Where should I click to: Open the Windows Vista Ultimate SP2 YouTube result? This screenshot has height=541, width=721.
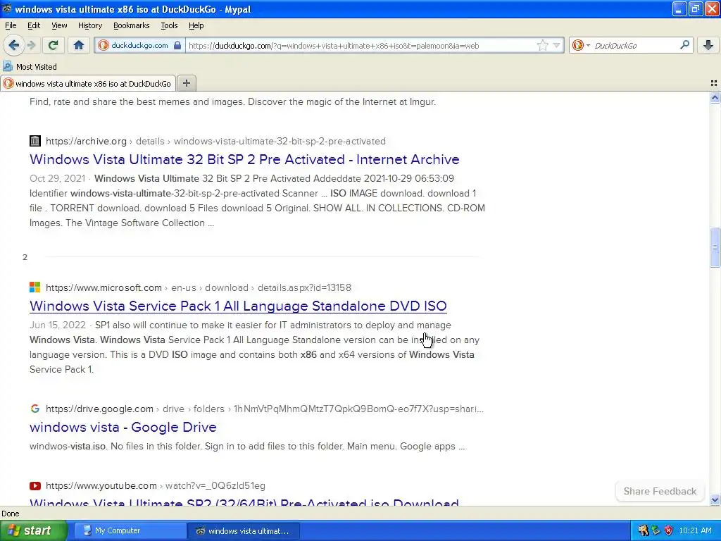click(x=244, y=501)
